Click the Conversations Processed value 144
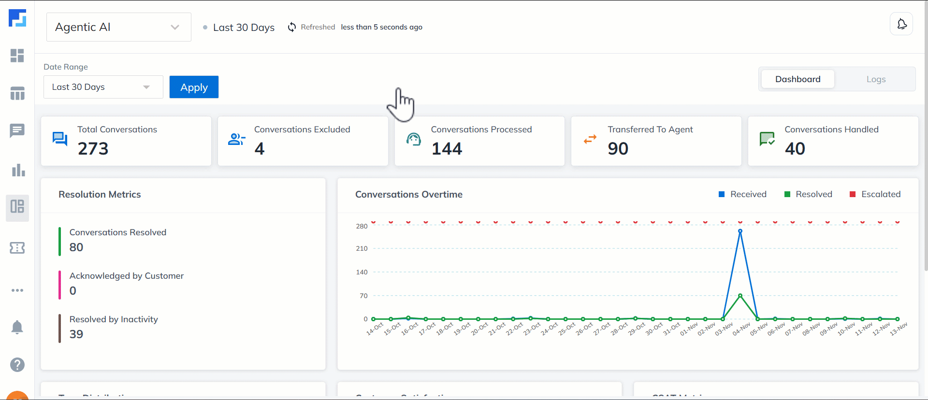This screenshot has width=928, height=400. (447, 148)
